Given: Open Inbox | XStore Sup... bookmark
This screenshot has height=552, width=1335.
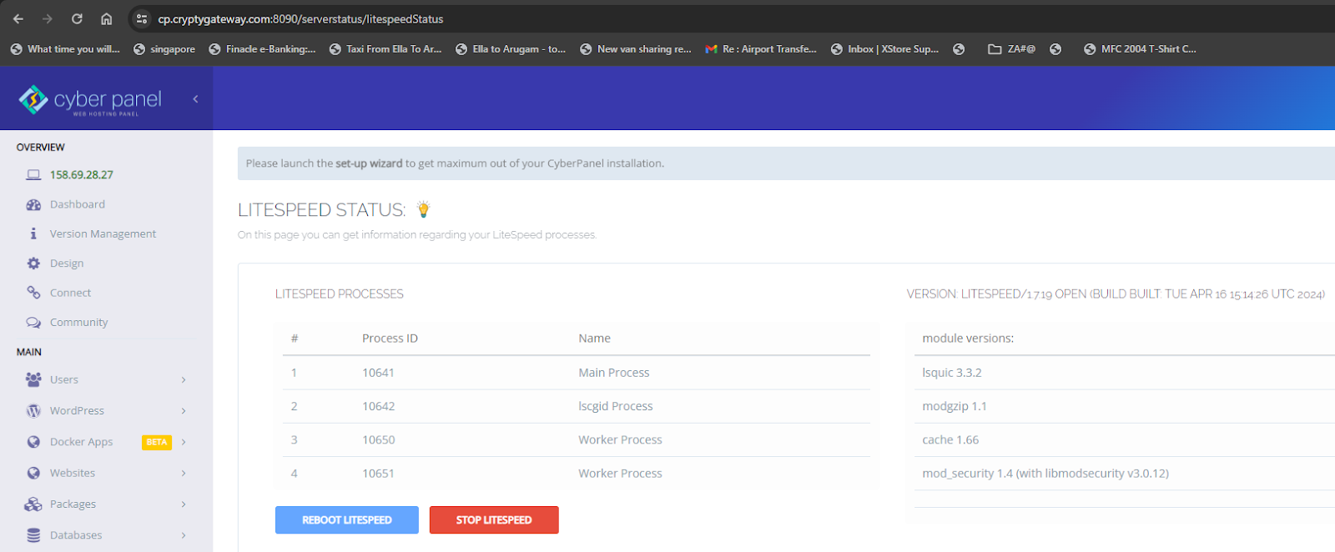Looking at the screenshot, I should click(884, 49).
